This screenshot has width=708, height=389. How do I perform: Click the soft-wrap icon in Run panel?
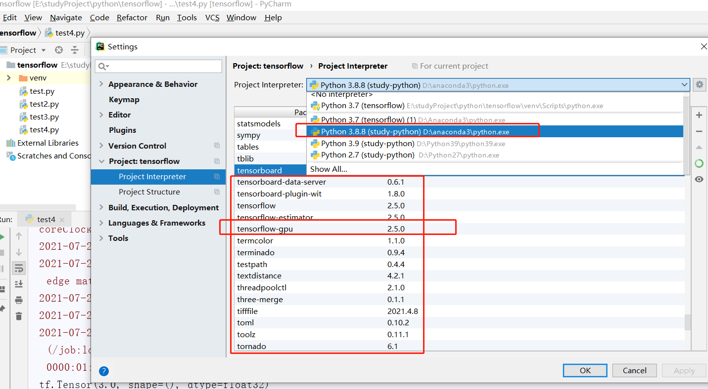pyautogui.click(x=19, y=268)
